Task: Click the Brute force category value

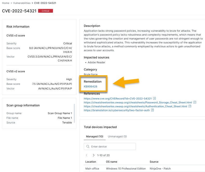Action: (x=91, y=74)
